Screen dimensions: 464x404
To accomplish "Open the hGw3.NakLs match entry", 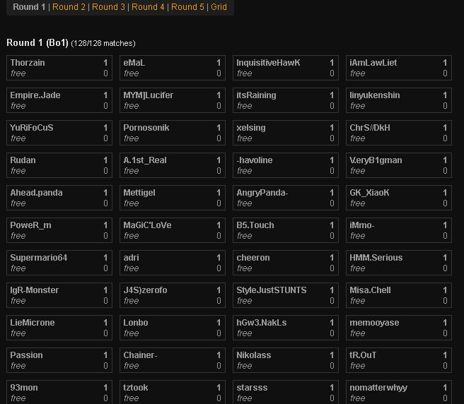I will click(262, 323).
